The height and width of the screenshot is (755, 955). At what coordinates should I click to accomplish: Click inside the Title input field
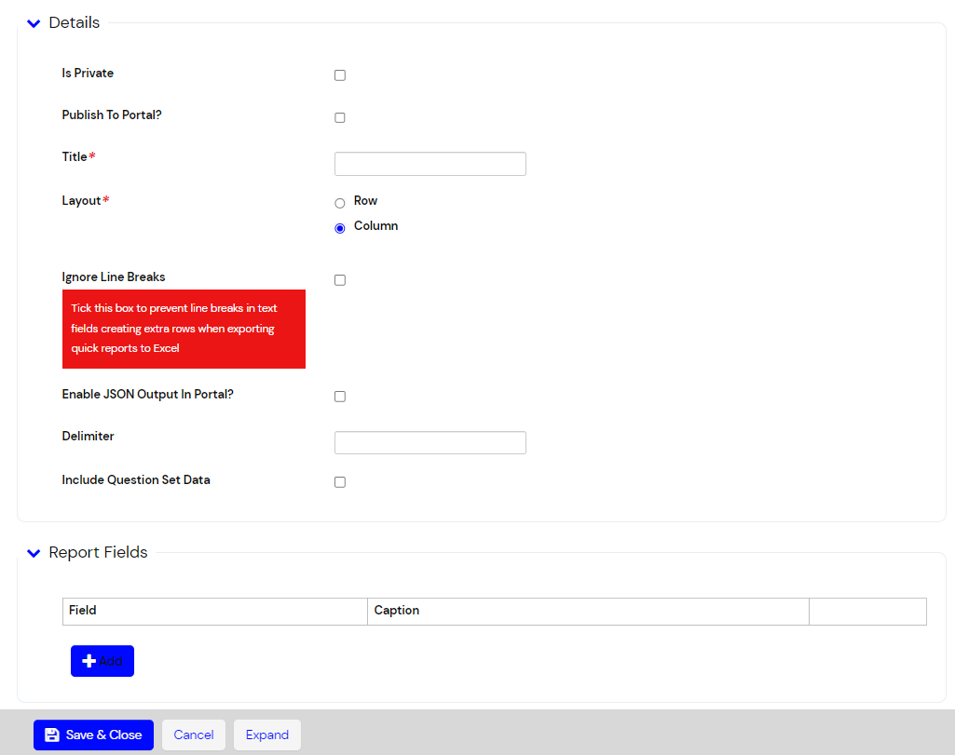click(430, 163)
